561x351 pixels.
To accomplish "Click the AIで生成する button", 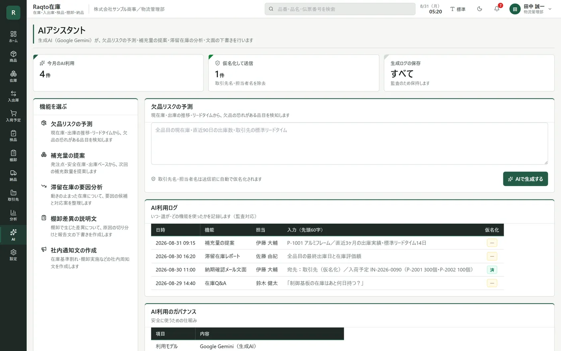I will pos(525,179).
